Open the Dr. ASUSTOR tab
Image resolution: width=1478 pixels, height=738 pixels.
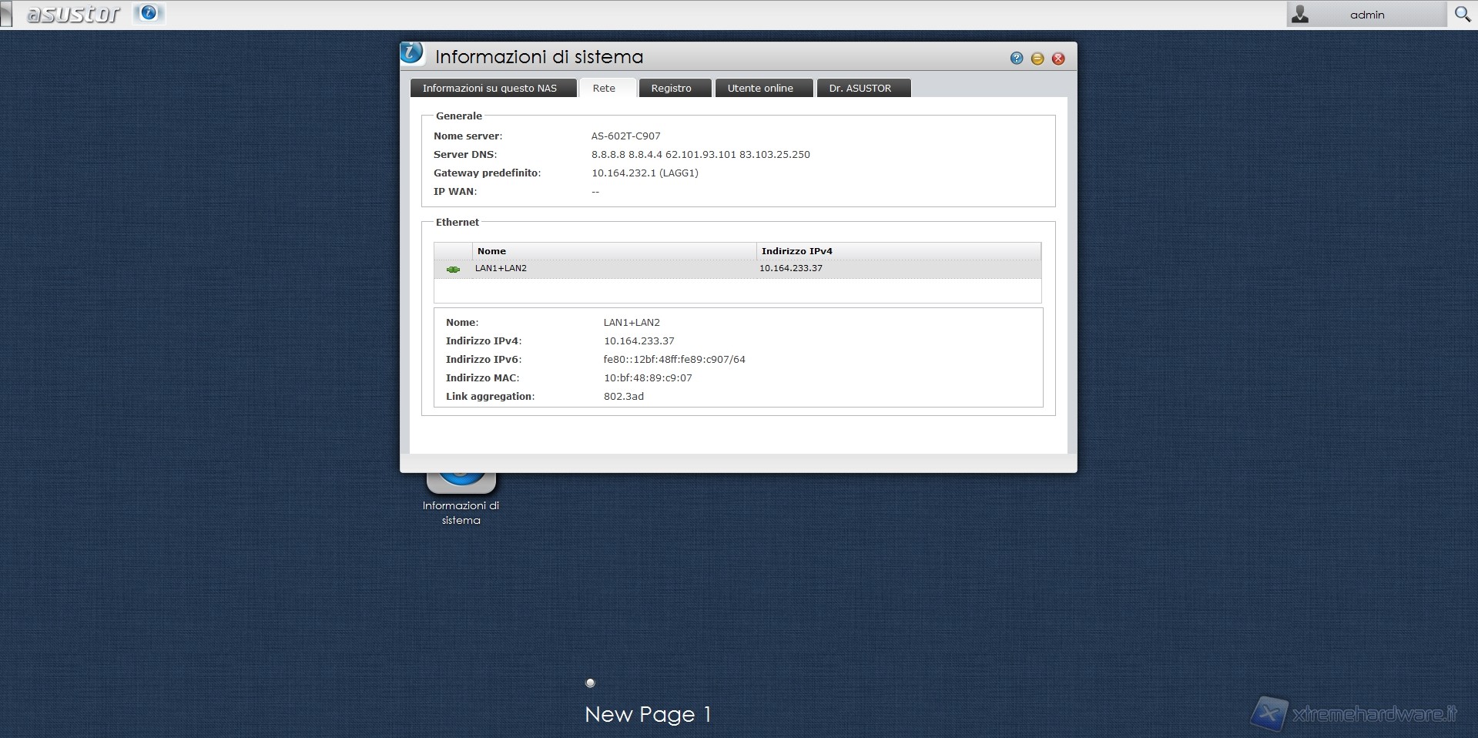click(860, 88)
